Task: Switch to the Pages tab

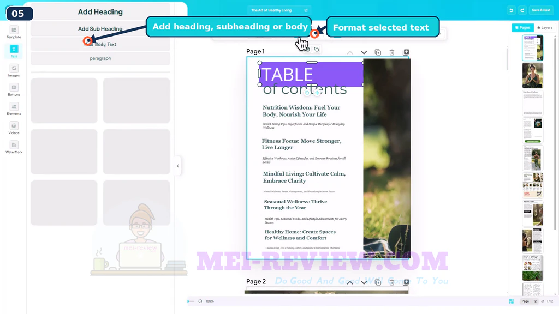Action: click(x=522, y=27)
